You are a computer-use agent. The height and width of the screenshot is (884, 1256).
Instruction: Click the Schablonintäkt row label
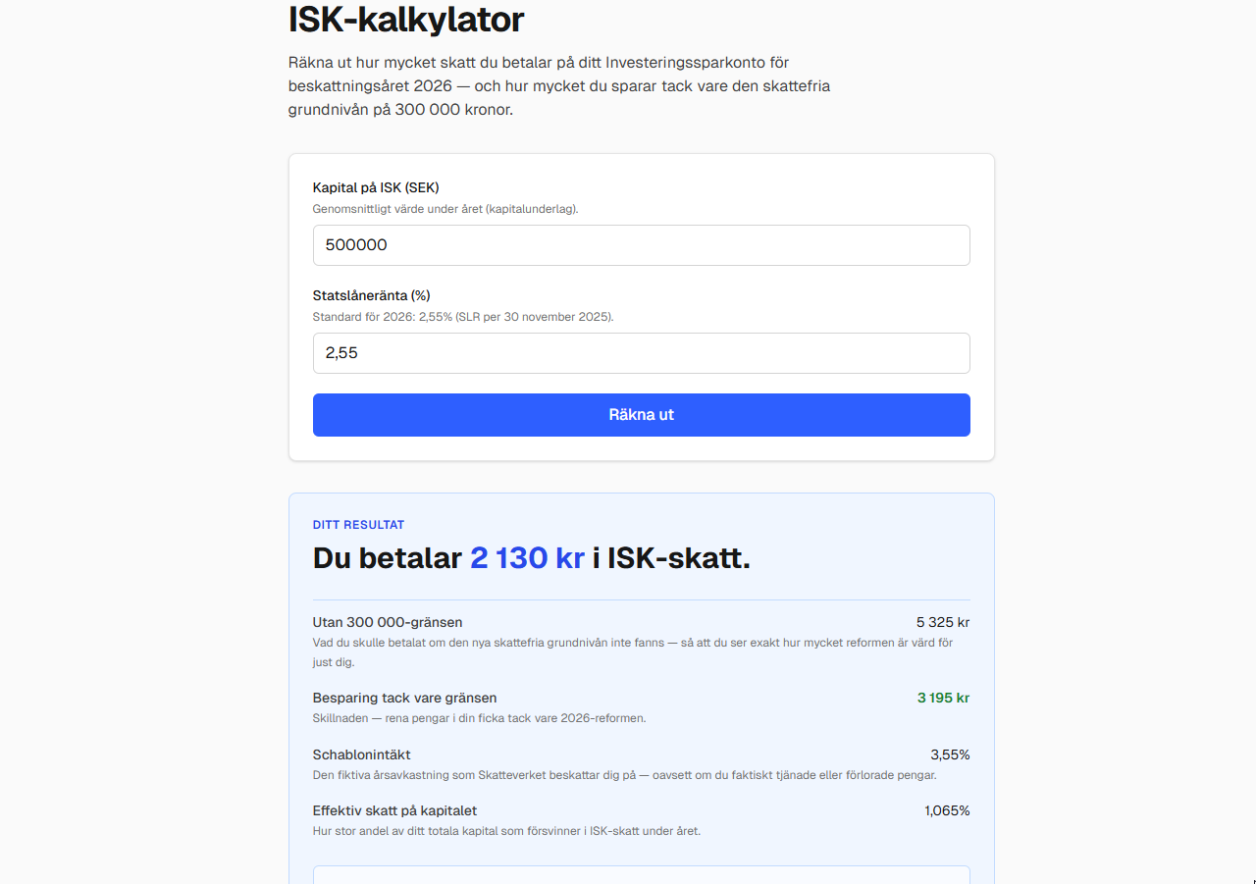coord(362,754)
